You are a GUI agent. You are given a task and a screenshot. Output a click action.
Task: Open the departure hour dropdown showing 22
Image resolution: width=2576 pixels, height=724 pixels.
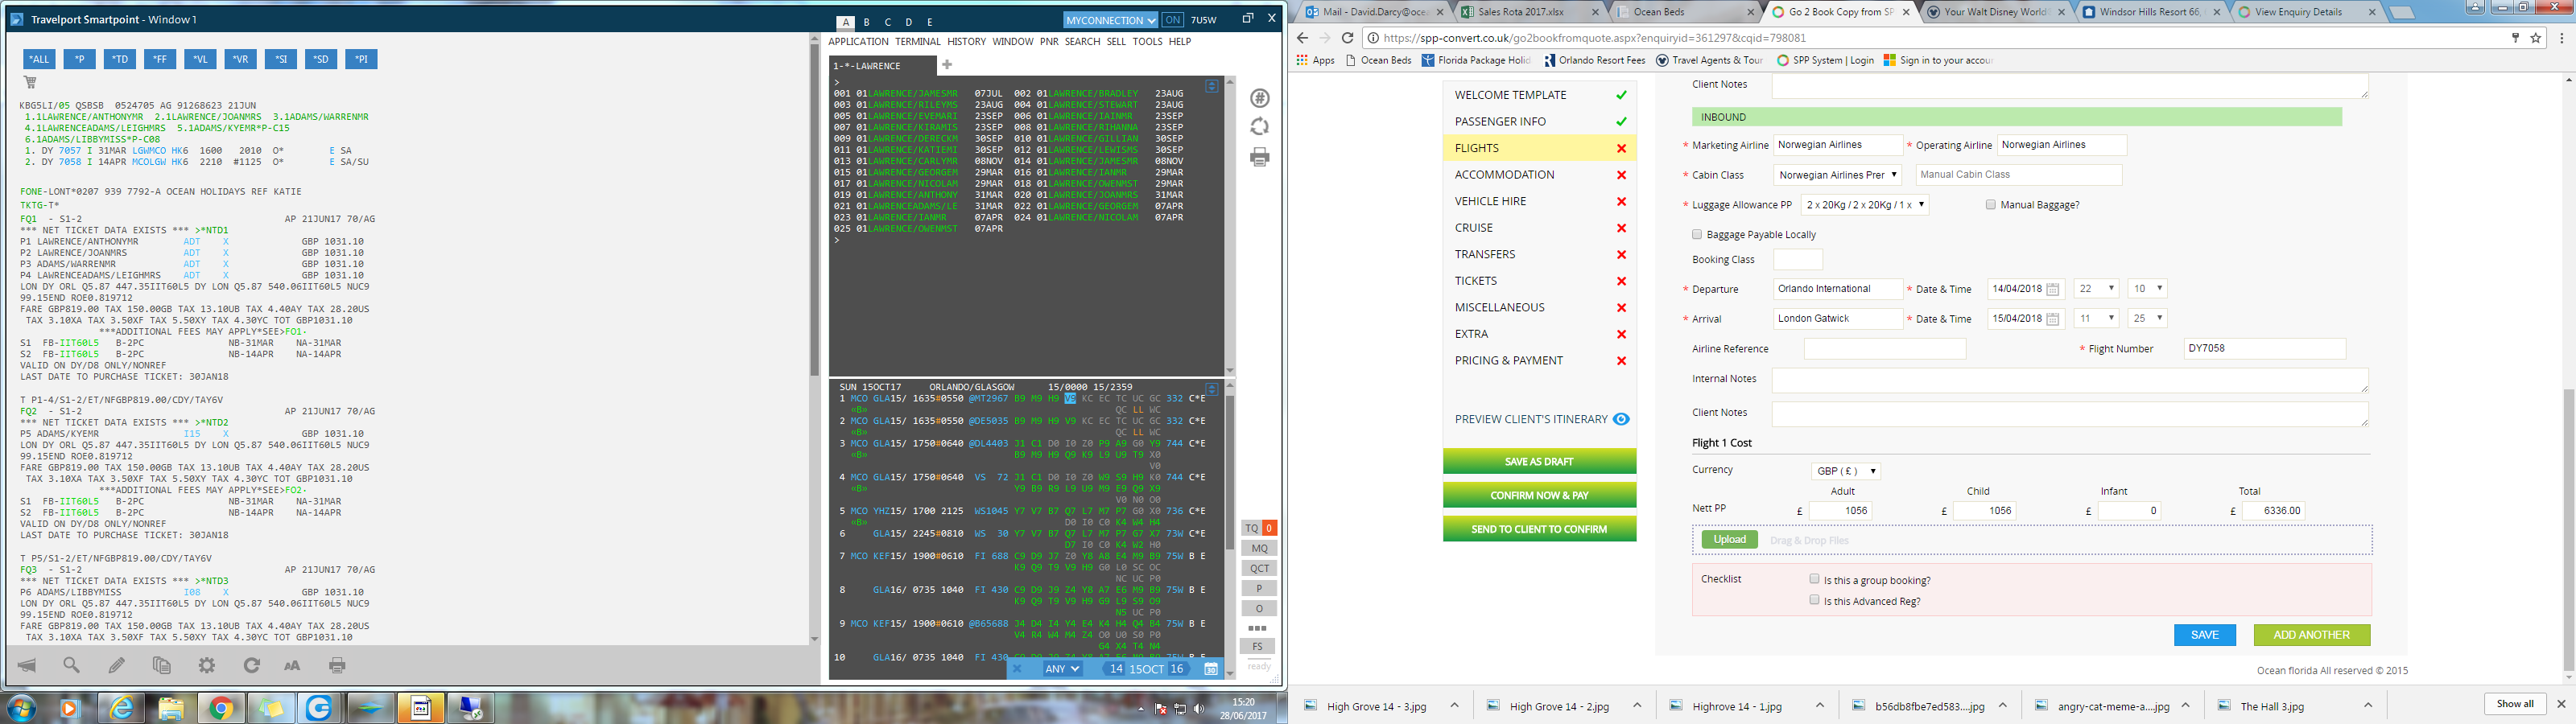(2096, 289)
